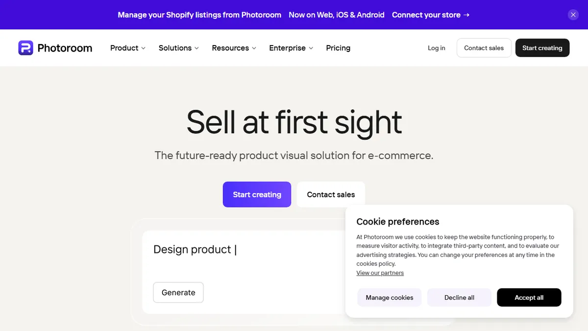Click the Photoroom wordmark text
The height and width of the screenshot is (331, 588).
pos(65,48)
